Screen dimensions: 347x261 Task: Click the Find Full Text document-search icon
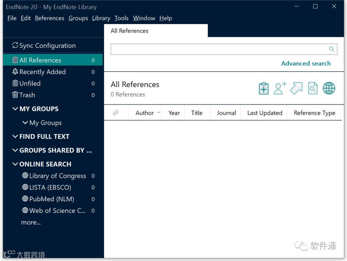(x=313, y=88)
